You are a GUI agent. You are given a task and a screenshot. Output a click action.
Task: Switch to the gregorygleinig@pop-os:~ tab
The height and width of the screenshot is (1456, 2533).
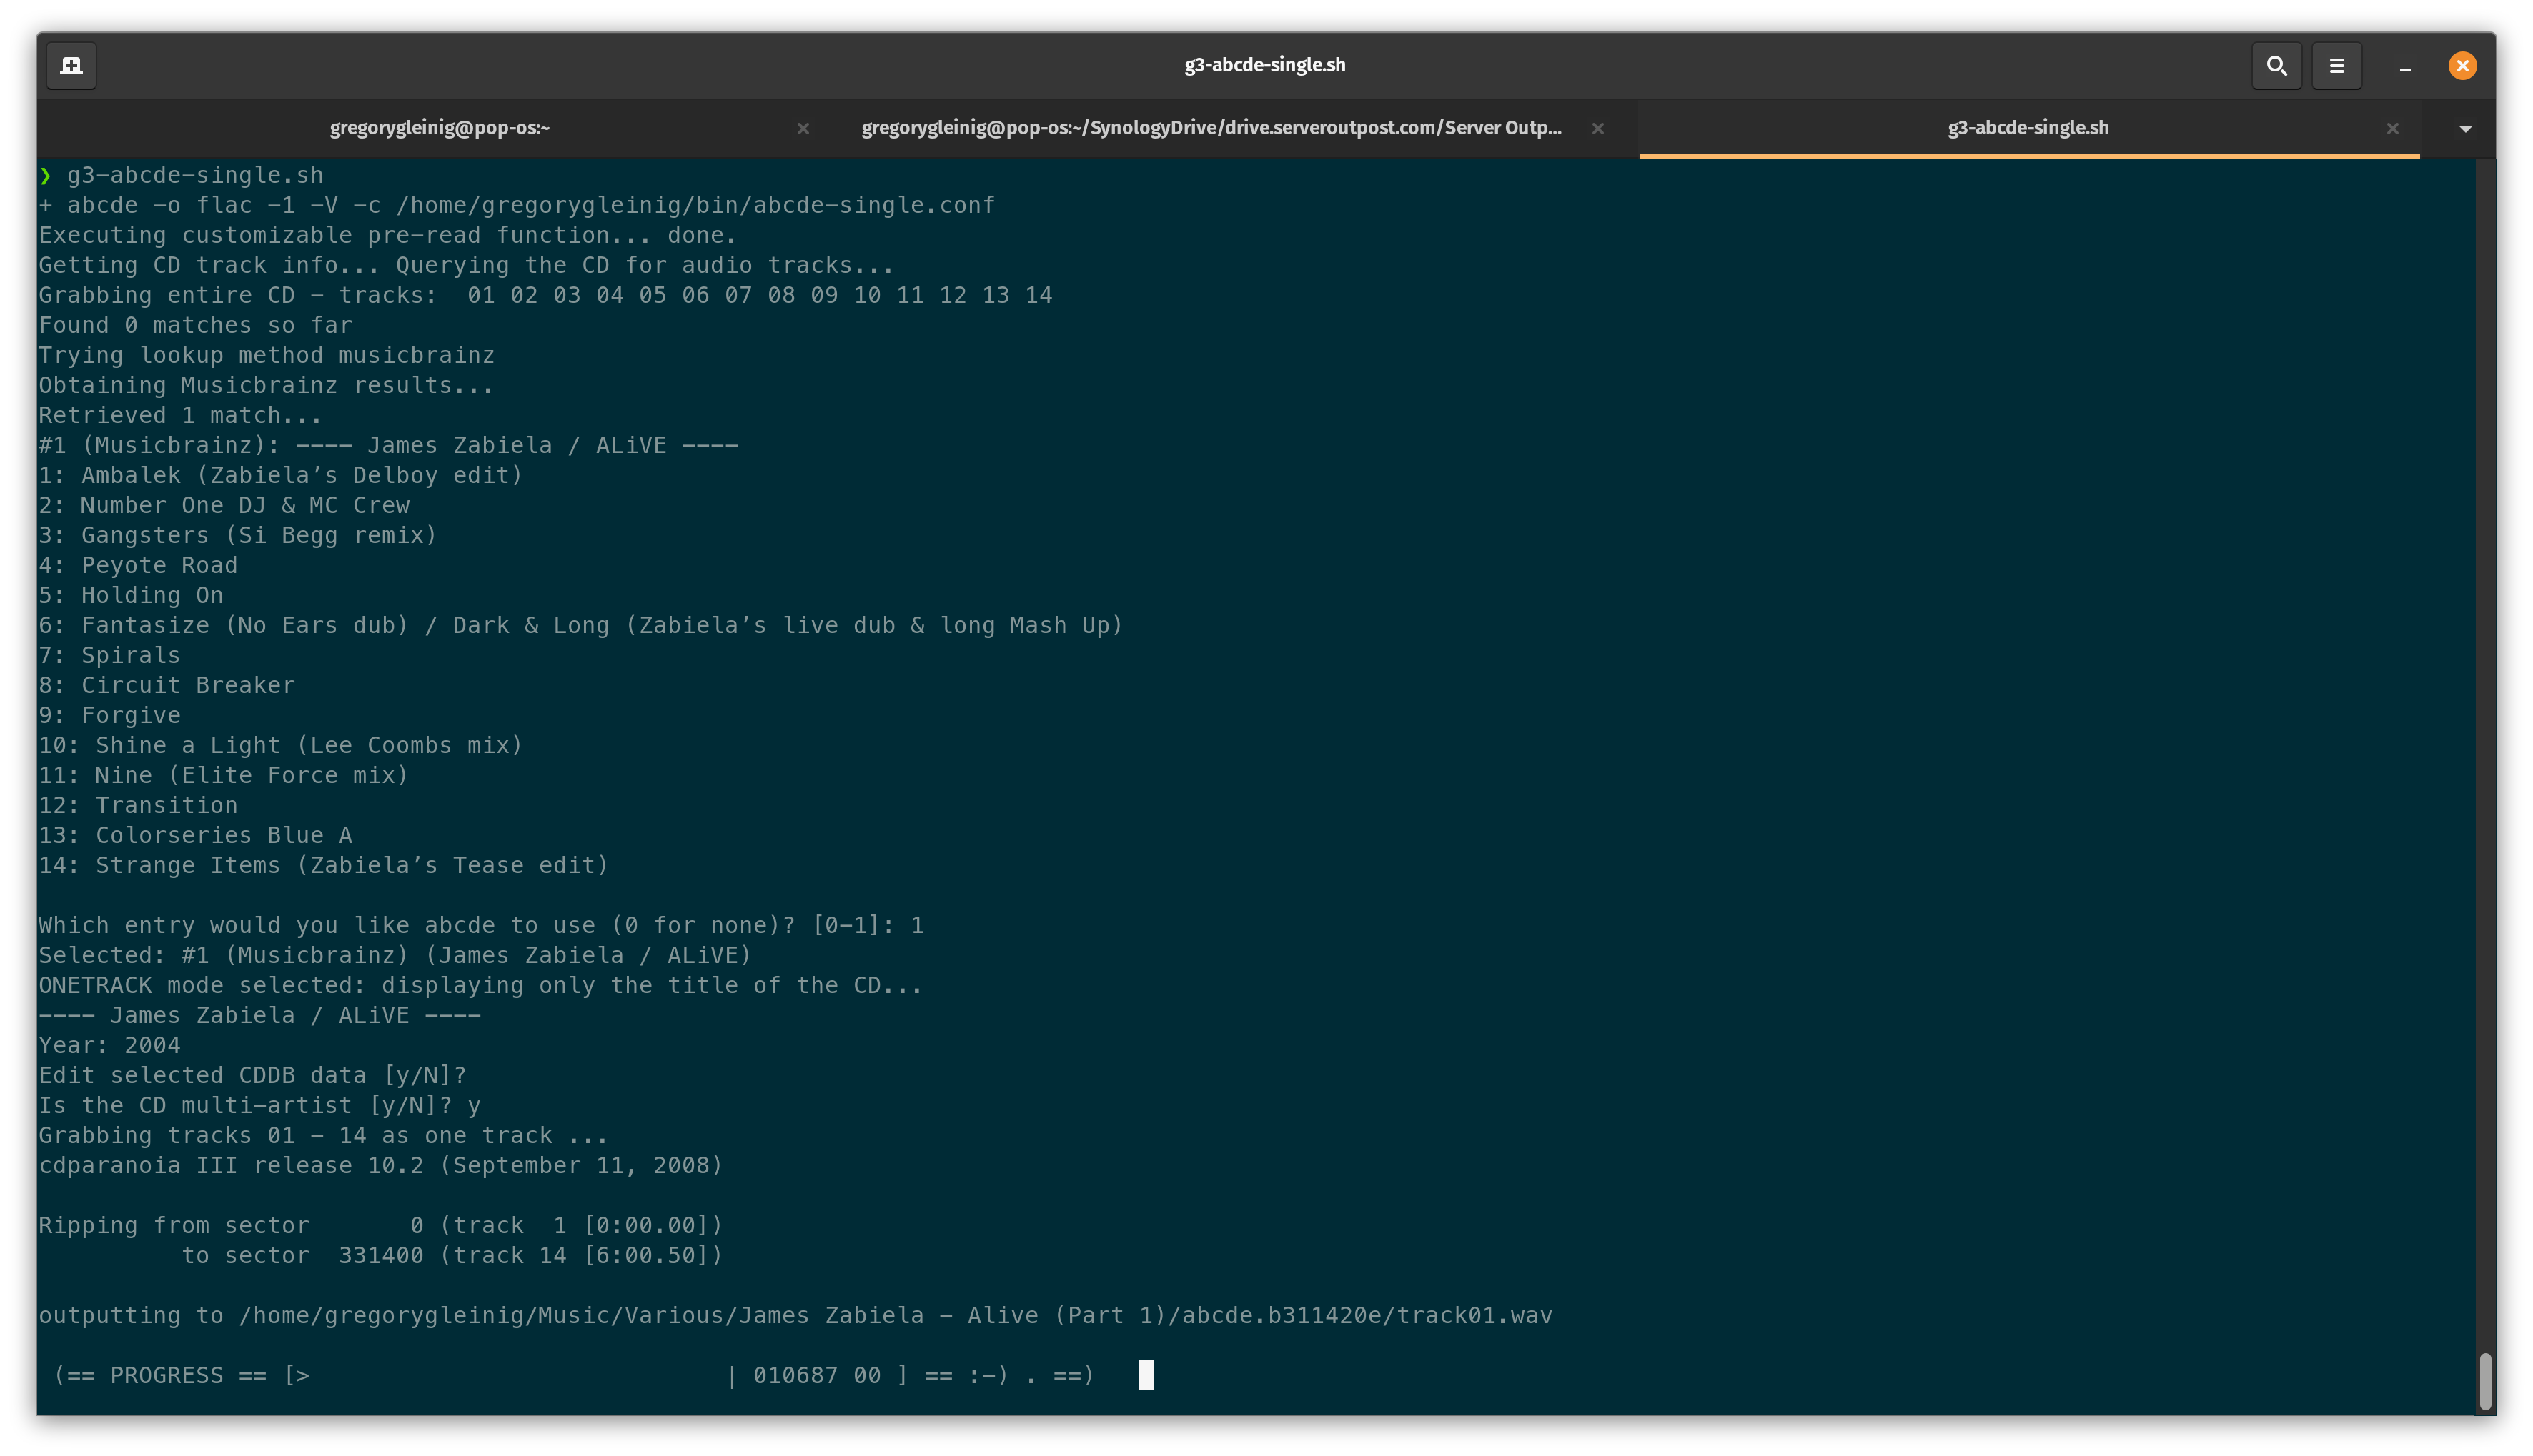pos(439,128)
